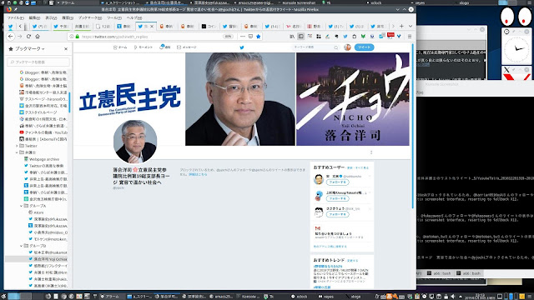This screenshot has width=534, height=300.
Task: Toggle the sidebar button in Firefox toolbar
Action: [300, 37]
